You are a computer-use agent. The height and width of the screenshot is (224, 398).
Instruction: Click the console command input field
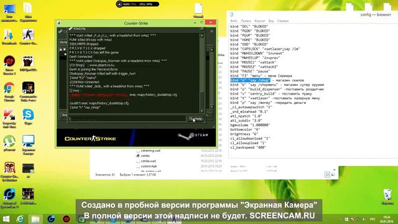point(127,119)
